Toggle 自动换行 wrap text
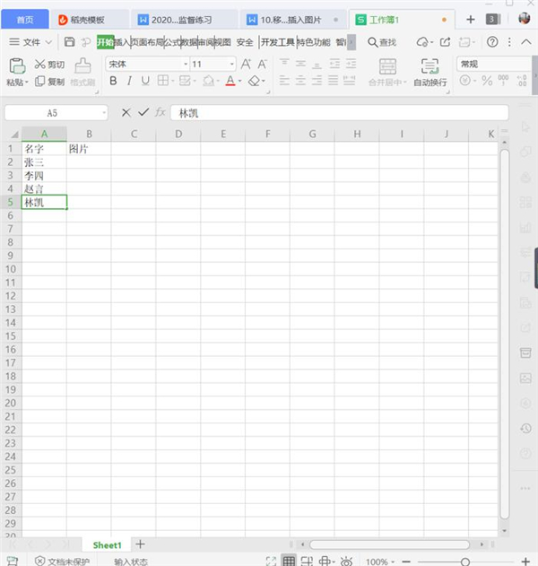538x566 pixels. pyautogui.click(x=430, y=66)
